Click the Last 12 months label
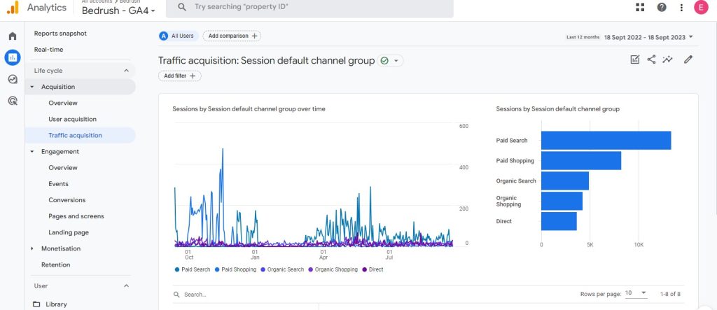 click(583, 37)
